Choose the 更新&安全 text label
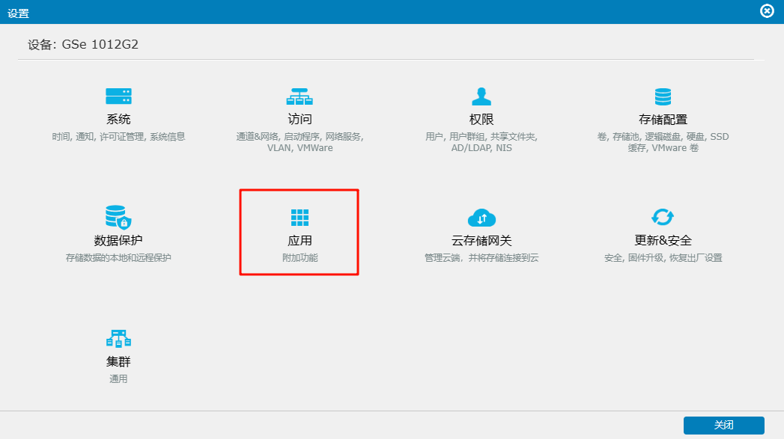The width and height of the screenshot is (784, 439). click(663, 241)
